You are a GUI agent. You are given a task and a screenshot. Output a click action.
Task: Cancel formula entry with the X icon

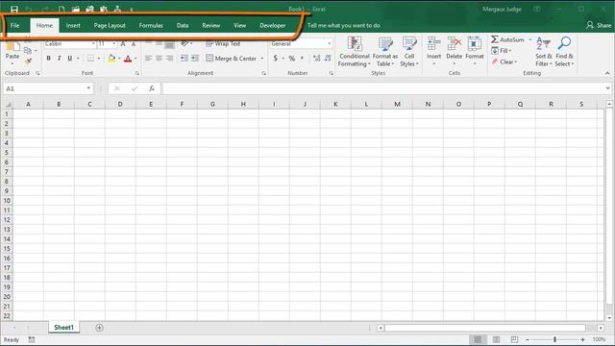(117, 88)
